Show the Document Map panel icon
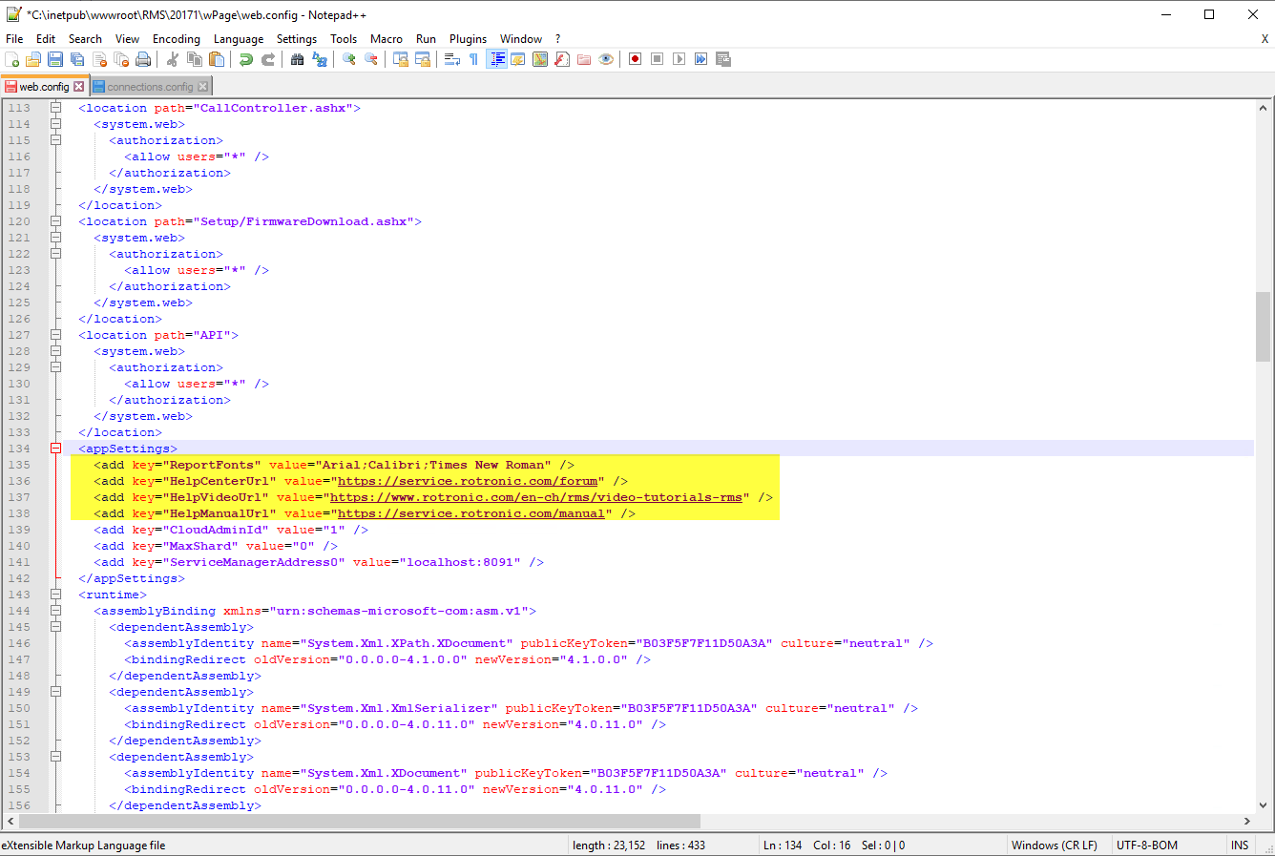Viewport: 1275px width, 856px height. (x=540, y=59)
